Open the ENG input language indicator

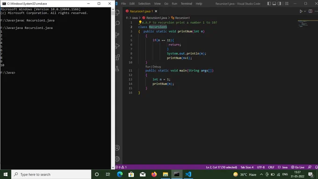285,174
